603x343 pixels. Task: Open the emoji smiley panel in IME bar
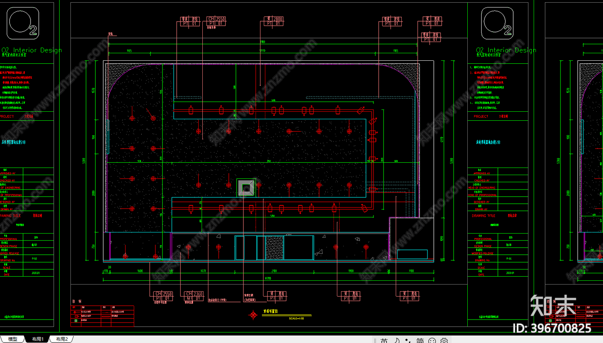pos(432,341)
